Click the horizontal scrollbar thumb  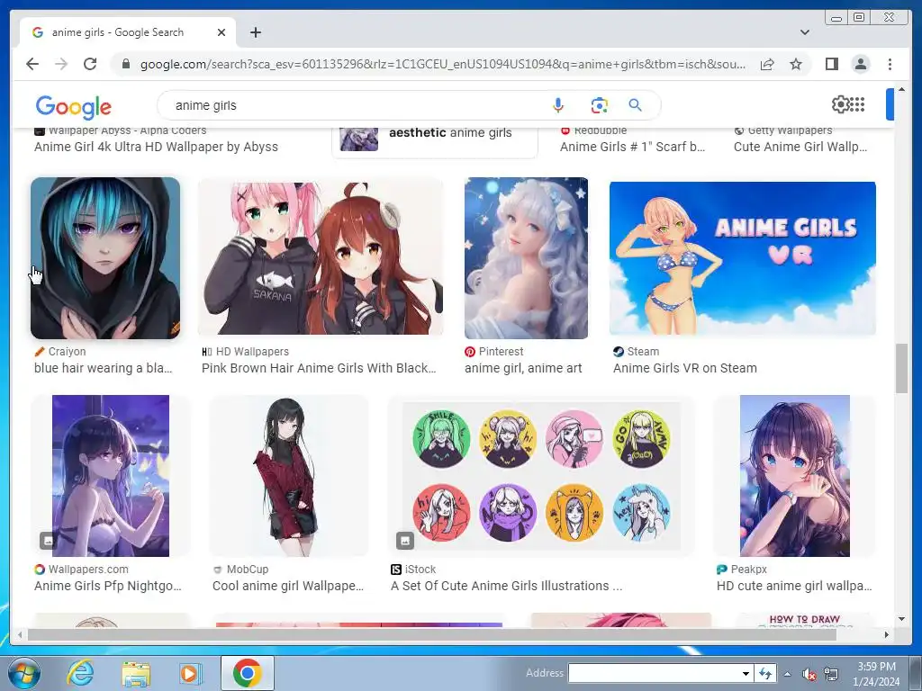[x=432, y=634]
